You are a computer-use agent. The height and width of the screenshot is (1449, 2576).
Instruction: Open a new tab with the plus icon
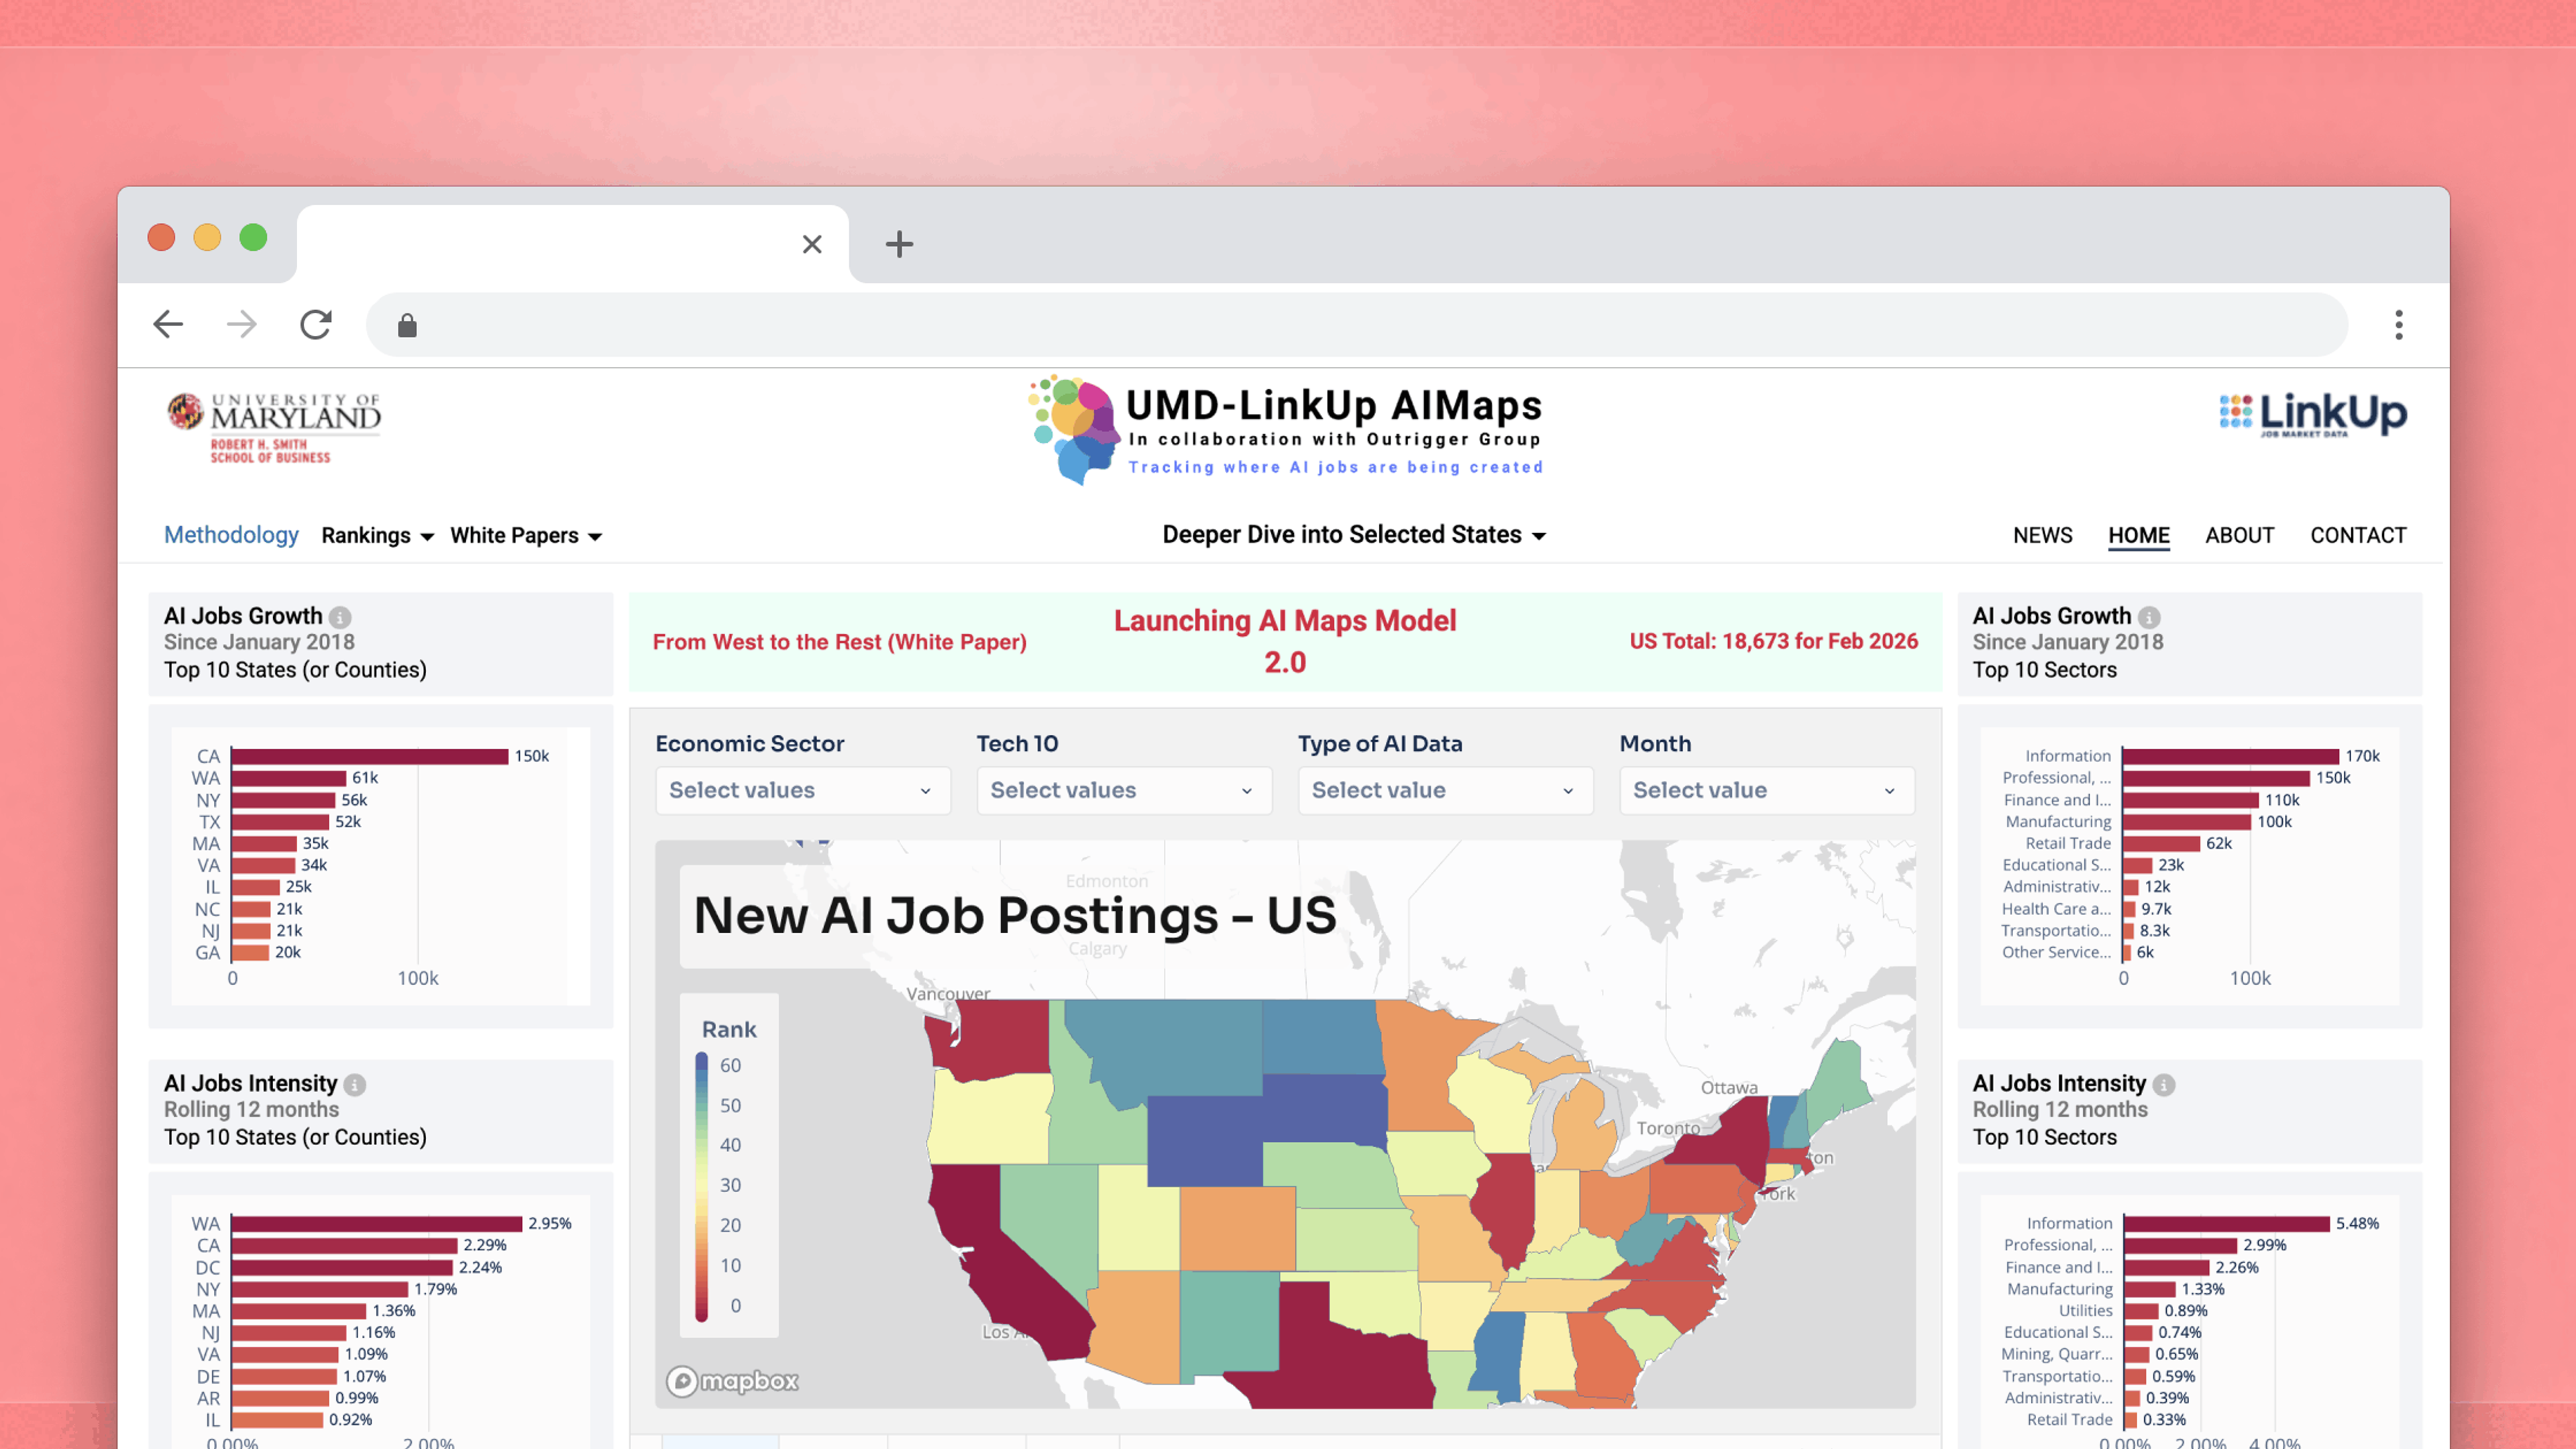coord(899,244)
